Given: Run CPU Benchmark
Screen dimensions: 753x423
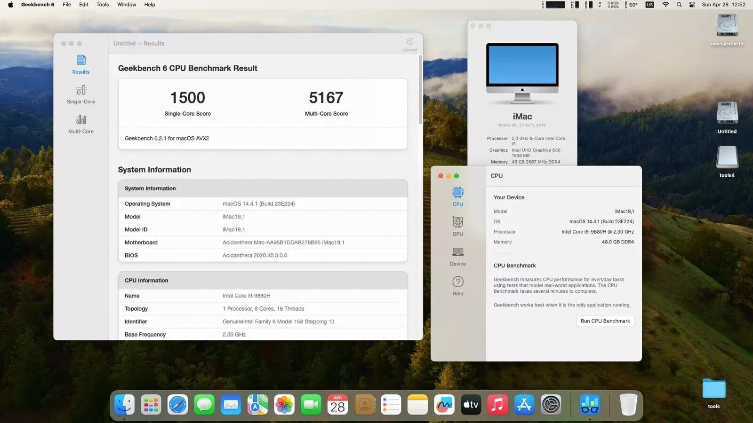Looking at the screenshot, I should 605,321.
